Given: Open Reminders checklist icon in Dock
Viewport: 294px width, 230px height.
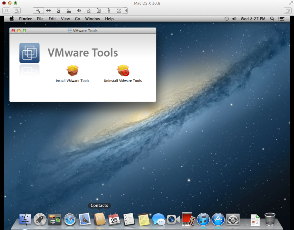Looking at the screenshot, I should 129,219.
